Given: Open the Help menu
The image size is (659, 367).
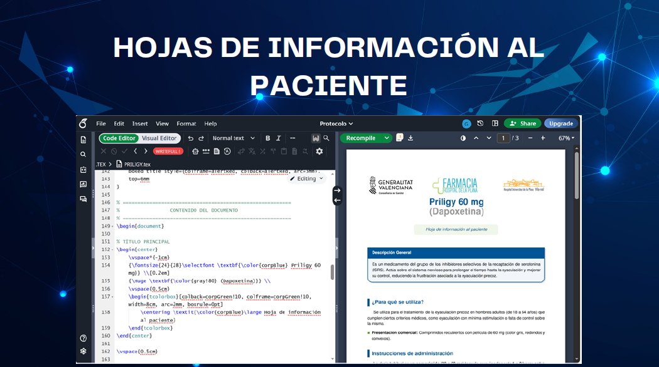Looking at the screenshot, I should click(x=210, y=124).
